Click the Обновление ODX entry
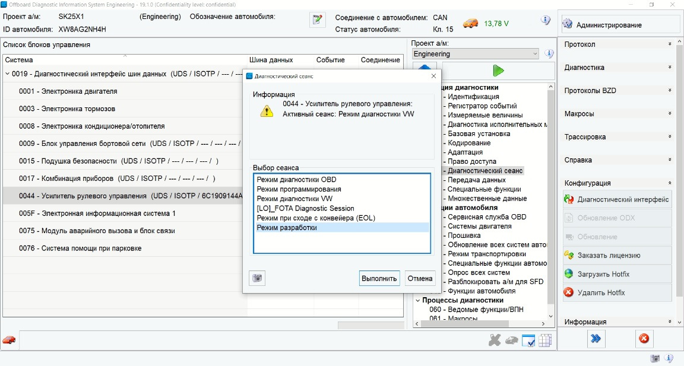684x366 pixels. coord(617,218)
